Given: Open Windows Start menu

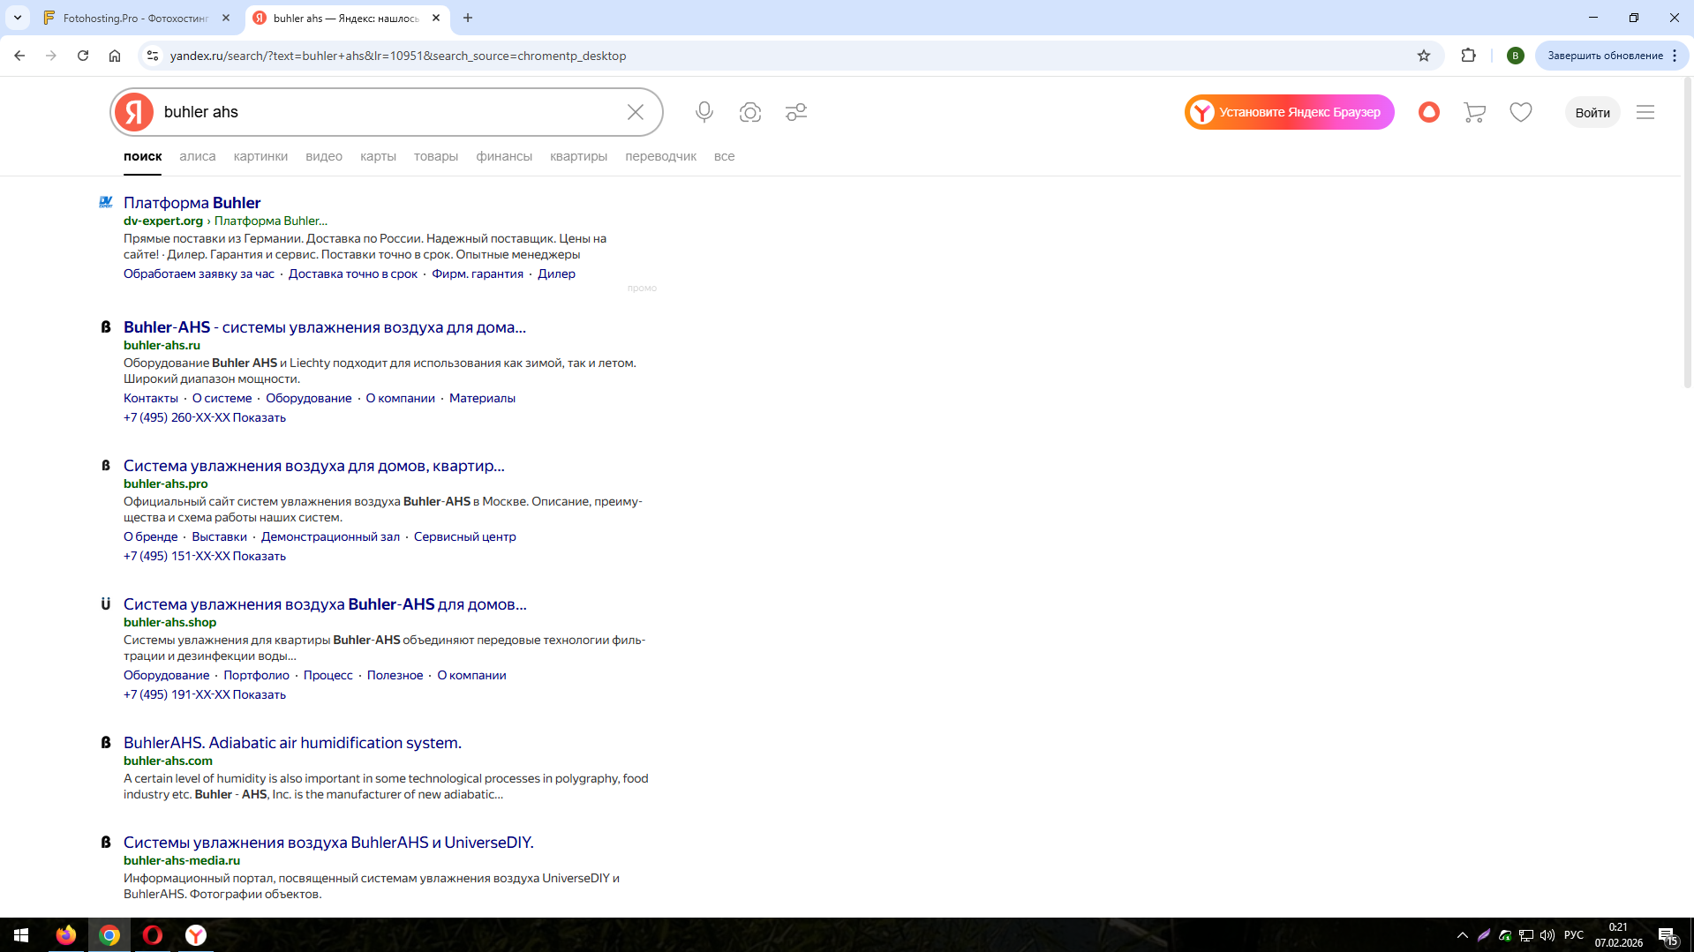Looking at the screenshot, I should coord(21,935).
